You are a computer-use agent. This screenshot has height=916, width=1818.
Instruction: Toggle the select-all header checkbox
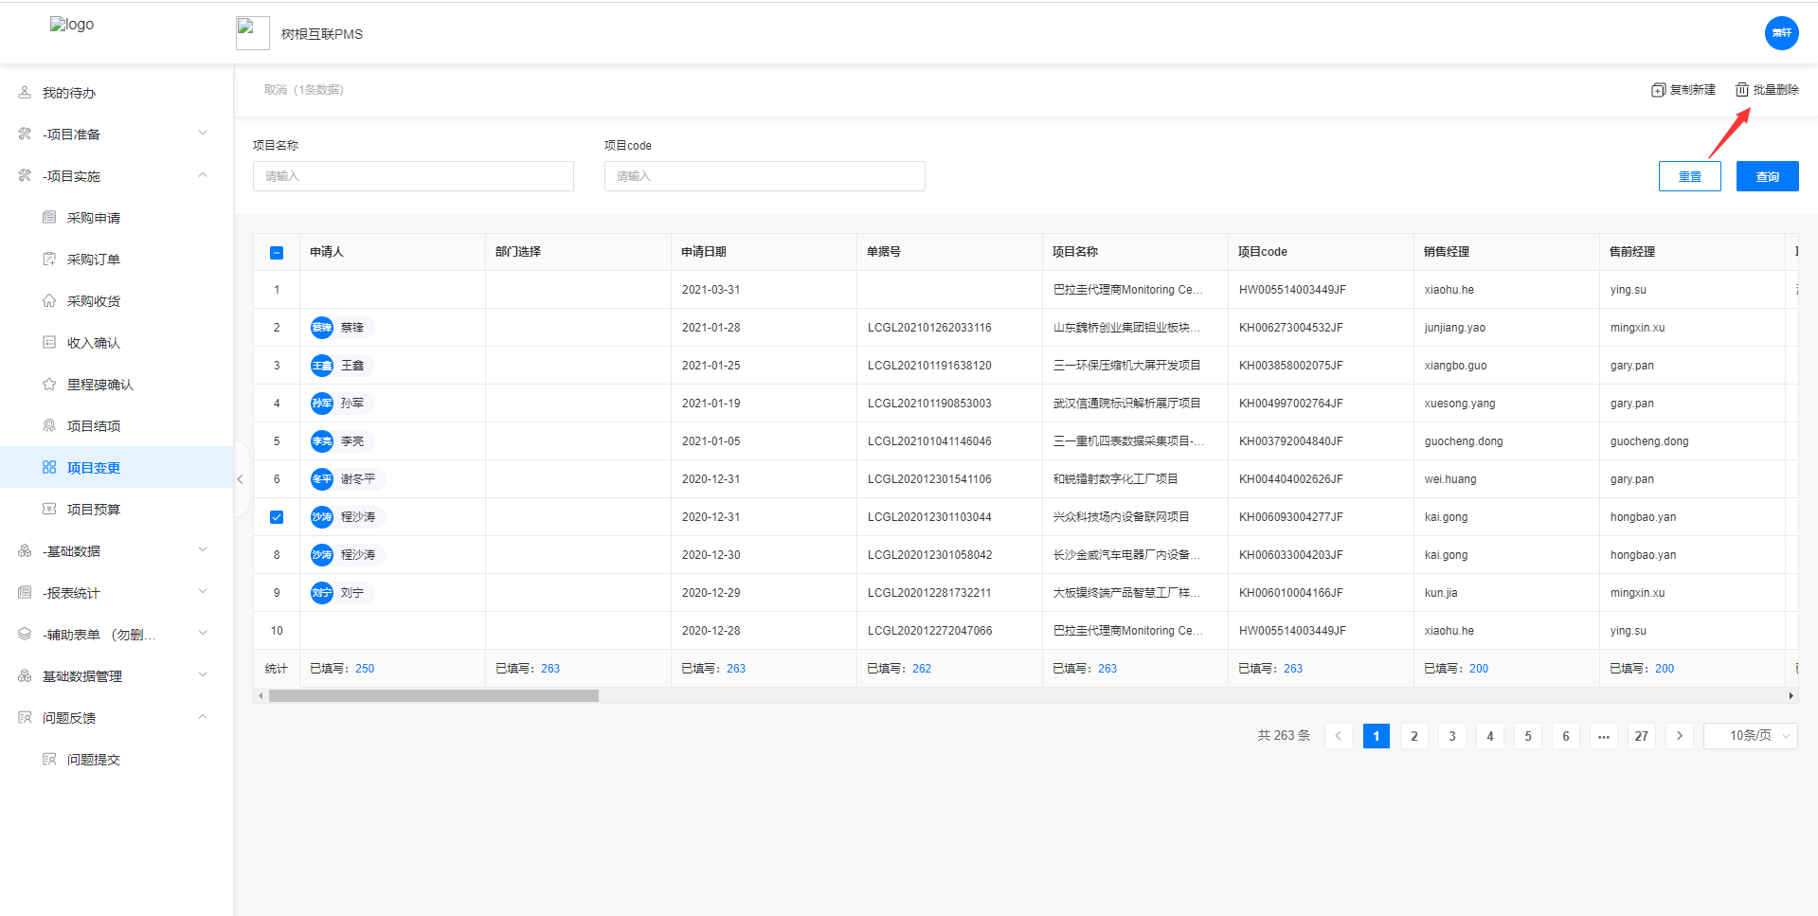(277, 253)
